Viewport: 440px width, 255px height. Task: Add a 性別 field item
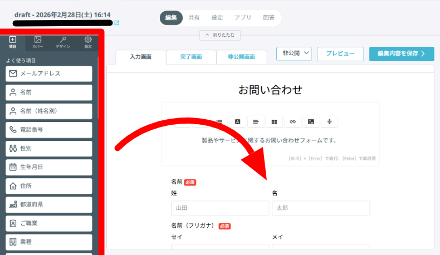click(x=49, y=149)
